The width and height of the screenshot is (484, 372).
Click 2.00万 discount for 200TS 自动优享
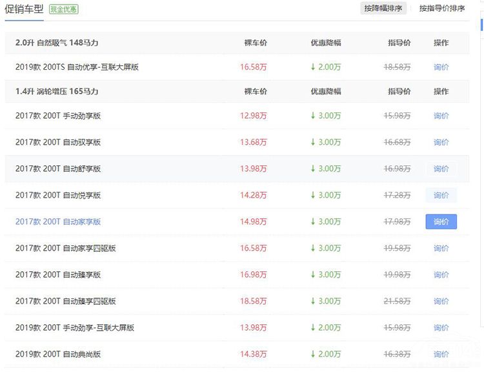point(326,67)
